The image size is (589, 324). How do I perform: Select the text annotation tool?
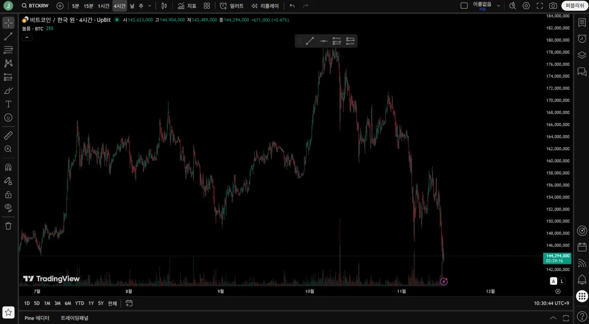click(x=8, y=104)
